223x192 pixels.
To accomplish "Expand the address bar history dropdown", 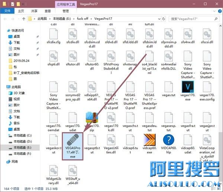I will pos(159,19).
